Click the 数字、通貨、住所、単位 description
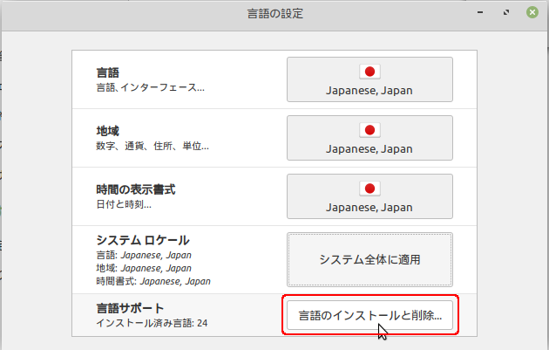549x350 pixels. [152, 146]
